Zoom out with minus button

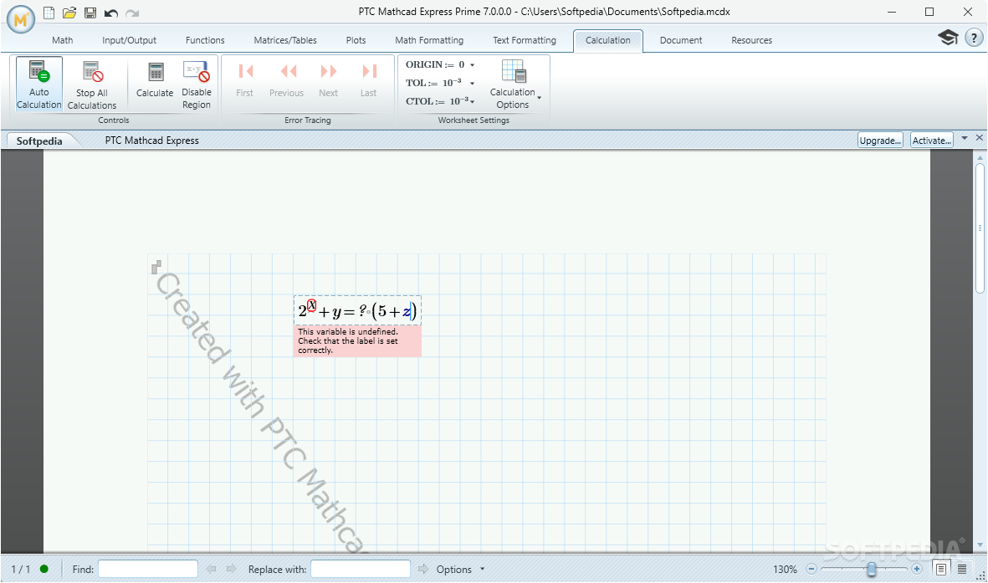point(811,569)
